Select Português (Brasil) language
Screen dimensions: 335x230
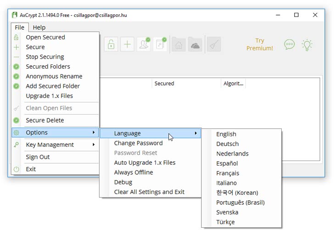(241, 203)
